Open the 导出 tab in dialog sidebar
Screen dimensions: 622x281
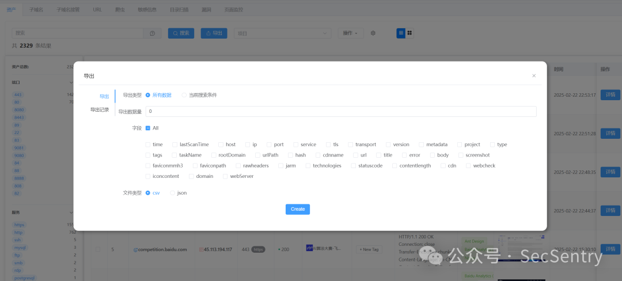coord(104,96)
